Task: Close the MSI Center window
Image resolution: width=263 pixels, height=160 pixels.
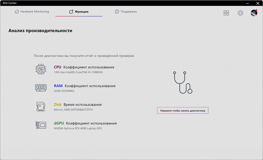Action: pos(258,3)
